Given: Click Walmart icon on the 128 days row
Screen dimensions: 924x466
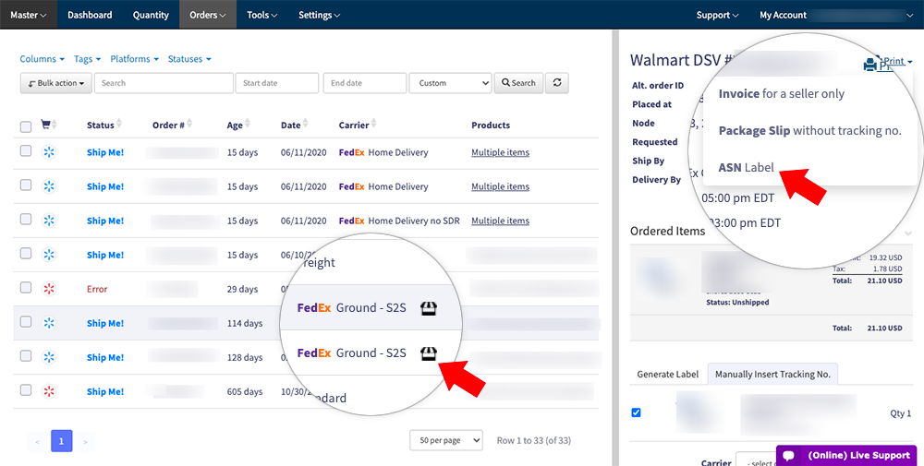Looking at the screenshot, I should click(49, 357).
